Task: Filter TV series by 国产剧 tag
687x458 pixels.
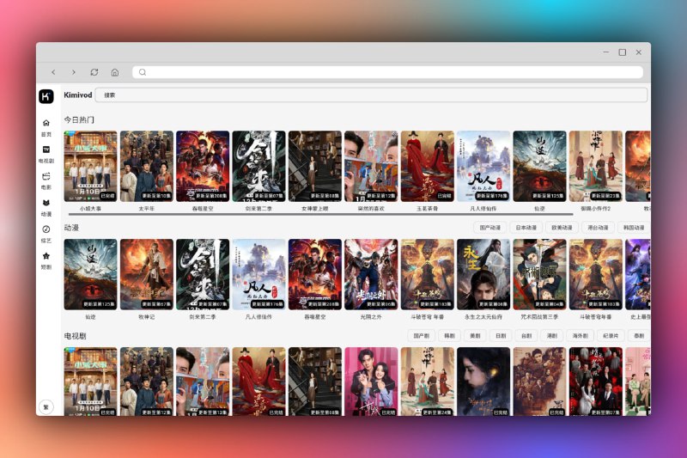Action: point(421,336)
